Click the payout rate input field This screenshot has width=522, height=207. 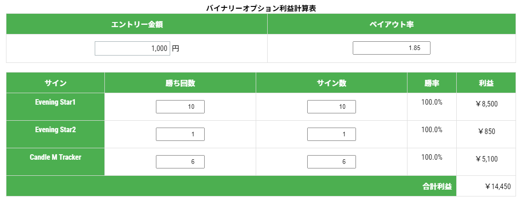coord(391,48)
